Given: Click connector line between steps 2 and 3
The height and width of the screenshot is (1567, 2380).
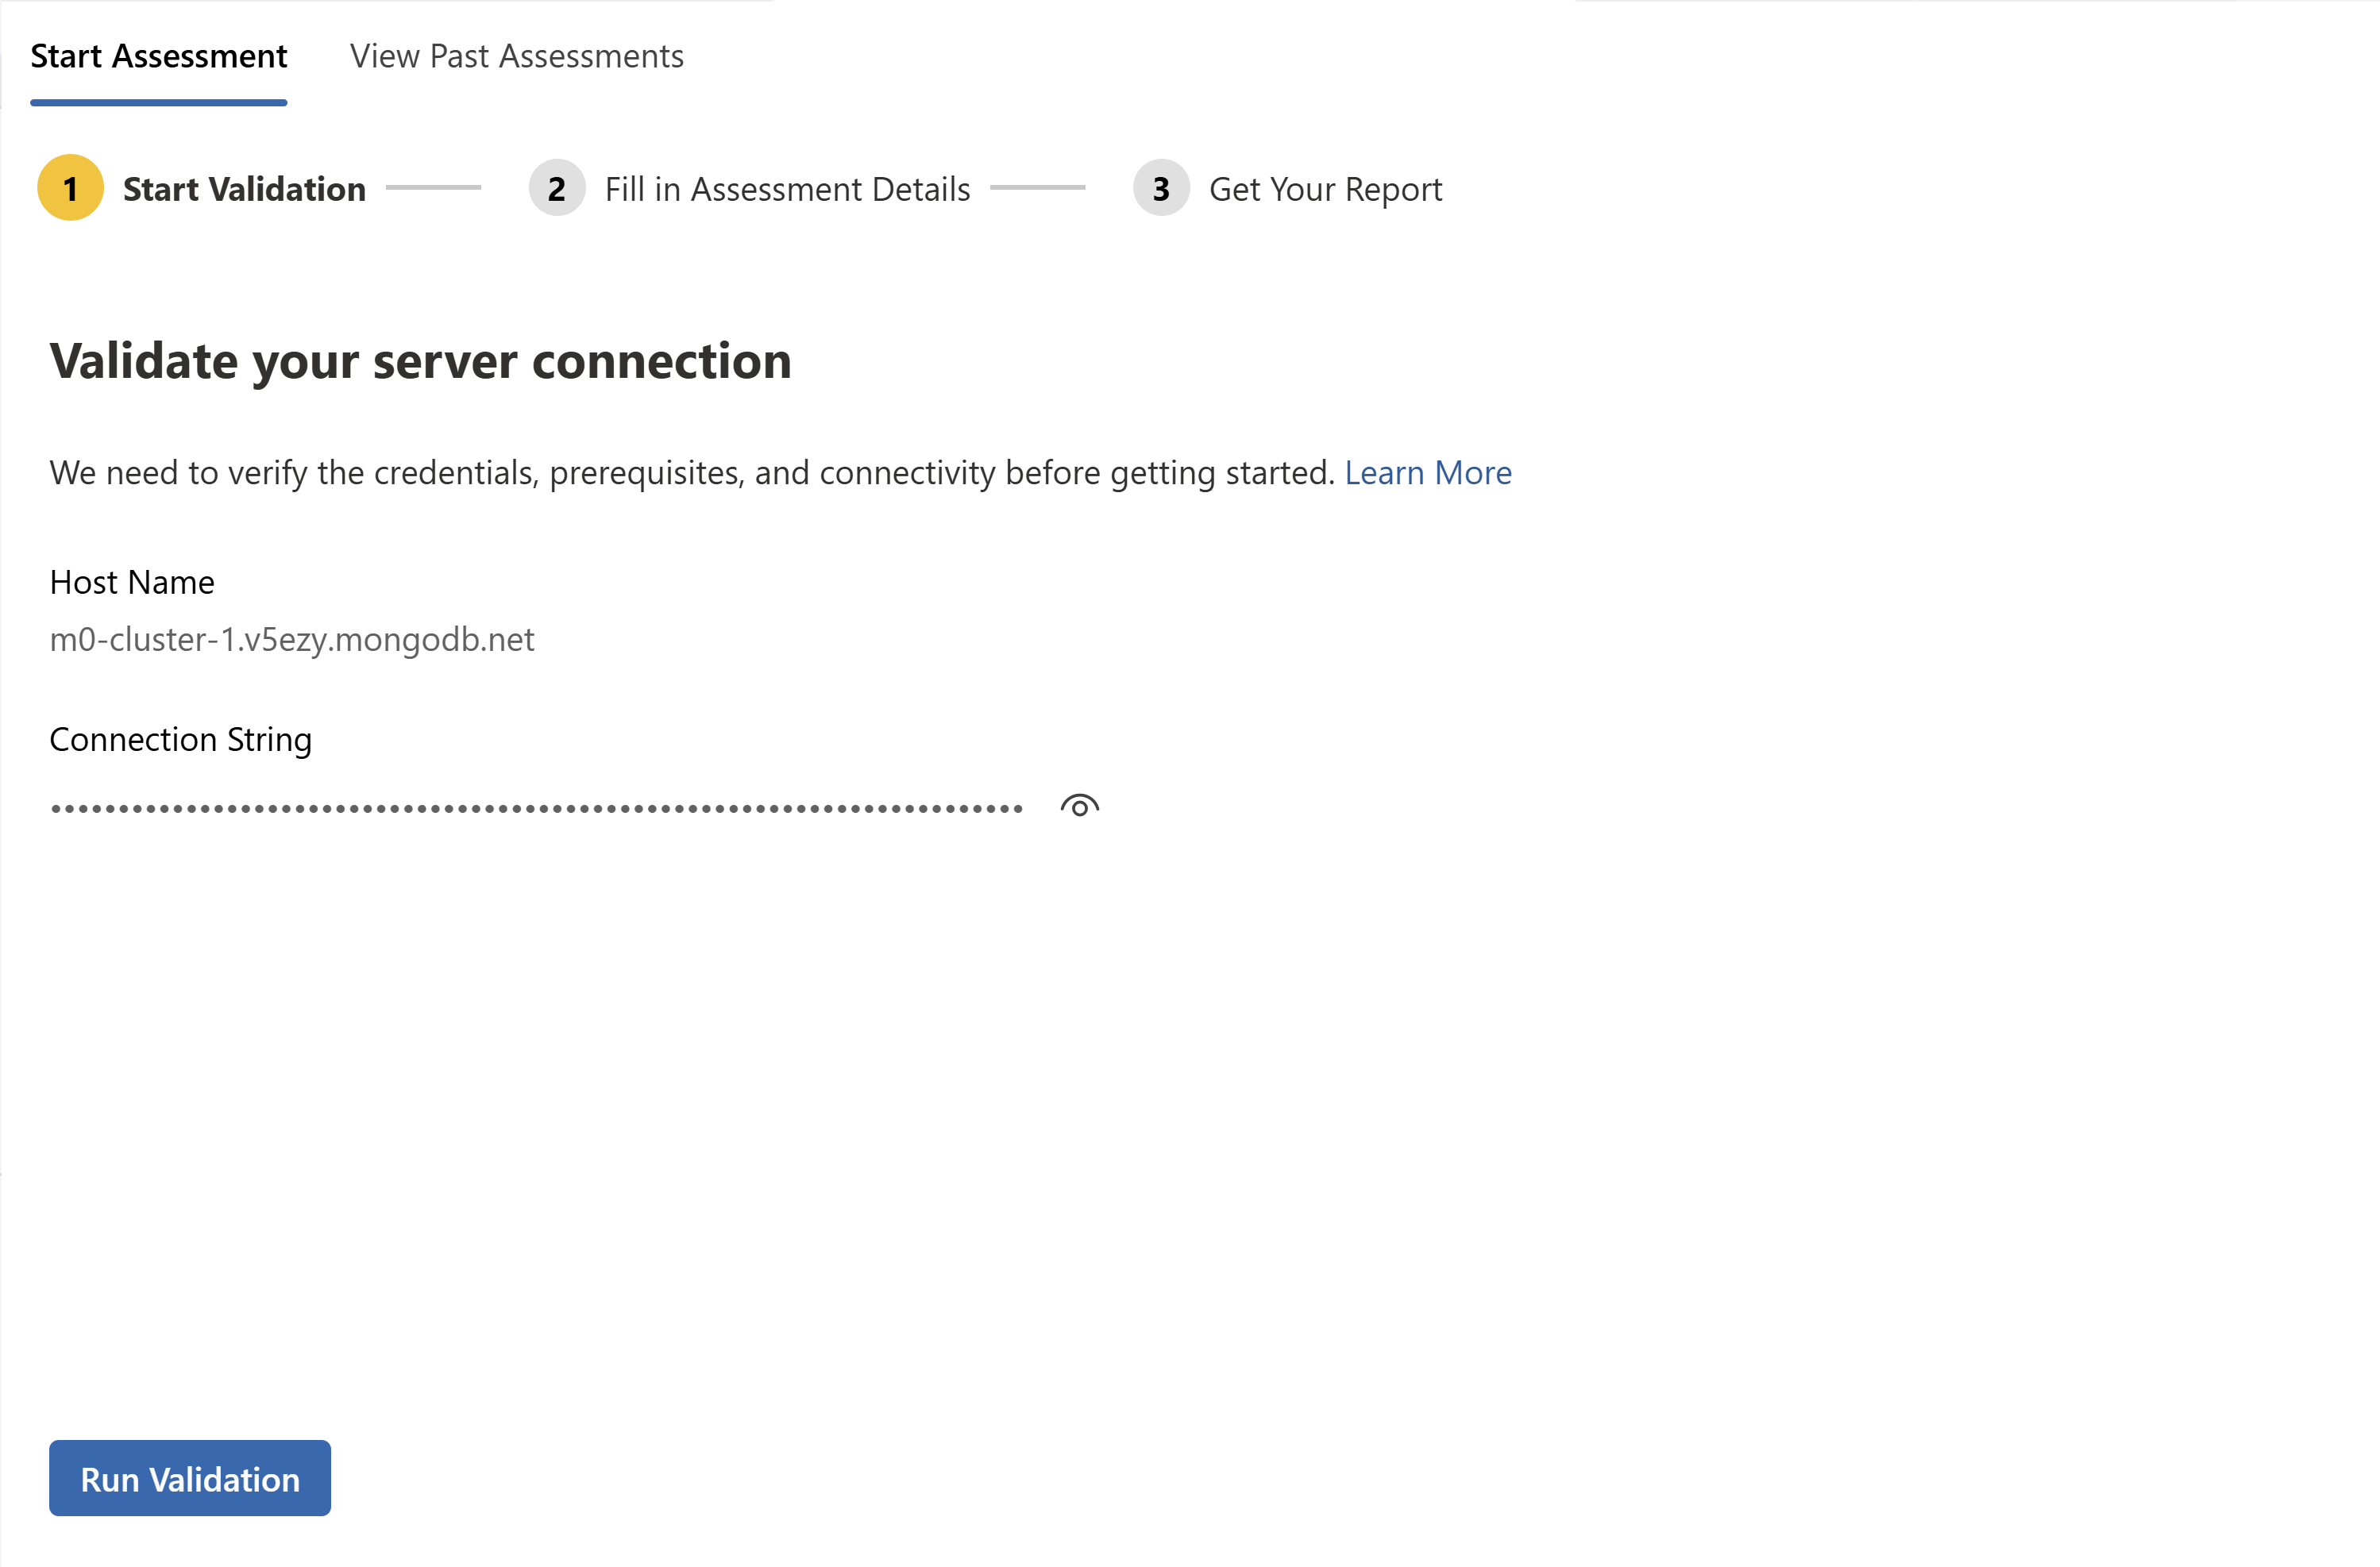Looking at the screenshot, I should tap(1037, 187).
